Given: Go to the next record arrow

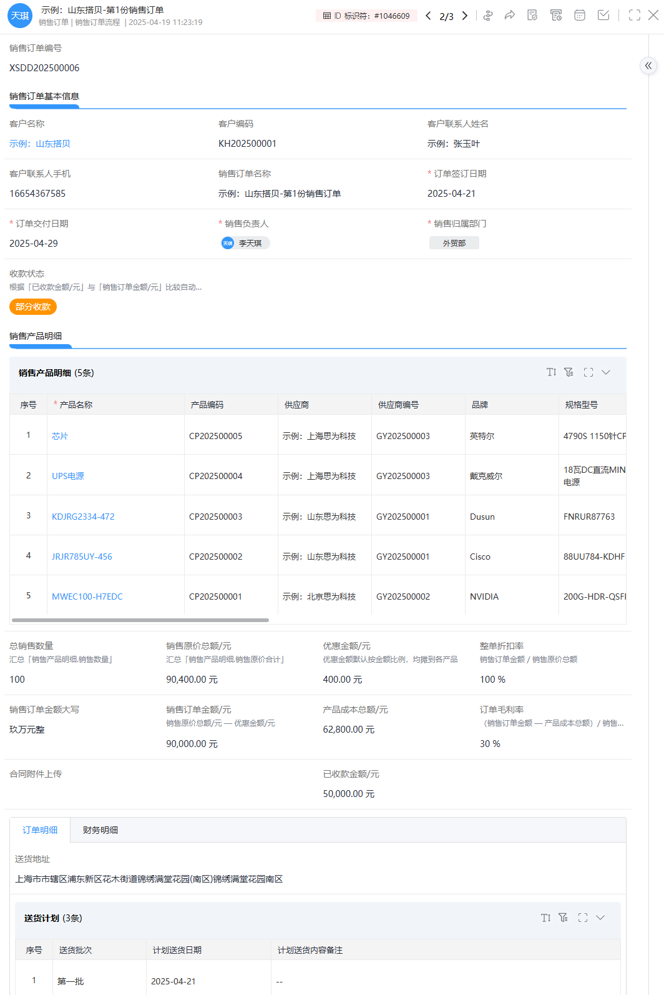Looking at the screenshot, I should [465, 16].
